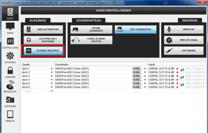Open channel dropdown for deck 1 row
Screen dimensions: 208x133
pos(173,69)
